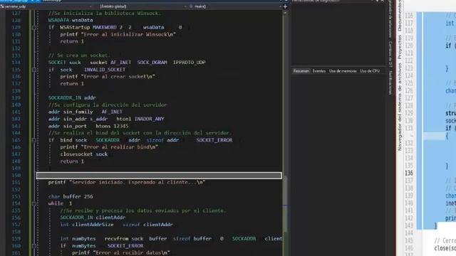Click line number 127 in the code editor
Viewport: 456px width, 256px height.
click(x=16, y=13)
